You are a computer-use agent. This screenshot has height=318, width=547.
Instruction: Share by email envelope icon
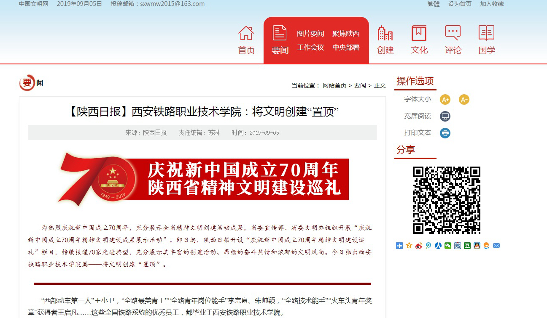tap(496, 246)
